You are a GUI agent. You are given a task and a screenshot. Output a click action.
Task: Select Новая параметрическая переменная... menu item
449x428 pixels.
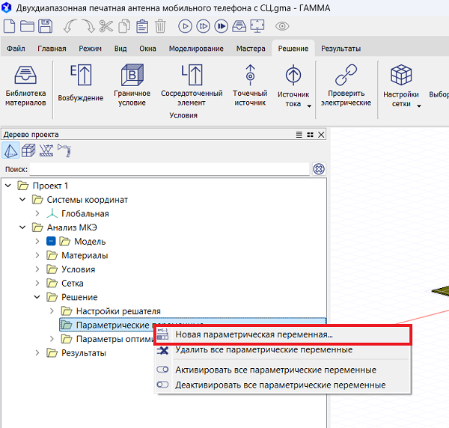(x=254, y=334)
